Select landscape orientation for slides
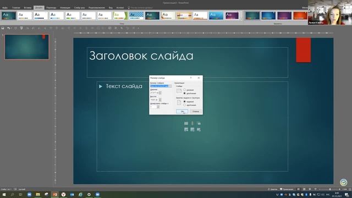 pyautogui.click(x=185, y=94)
